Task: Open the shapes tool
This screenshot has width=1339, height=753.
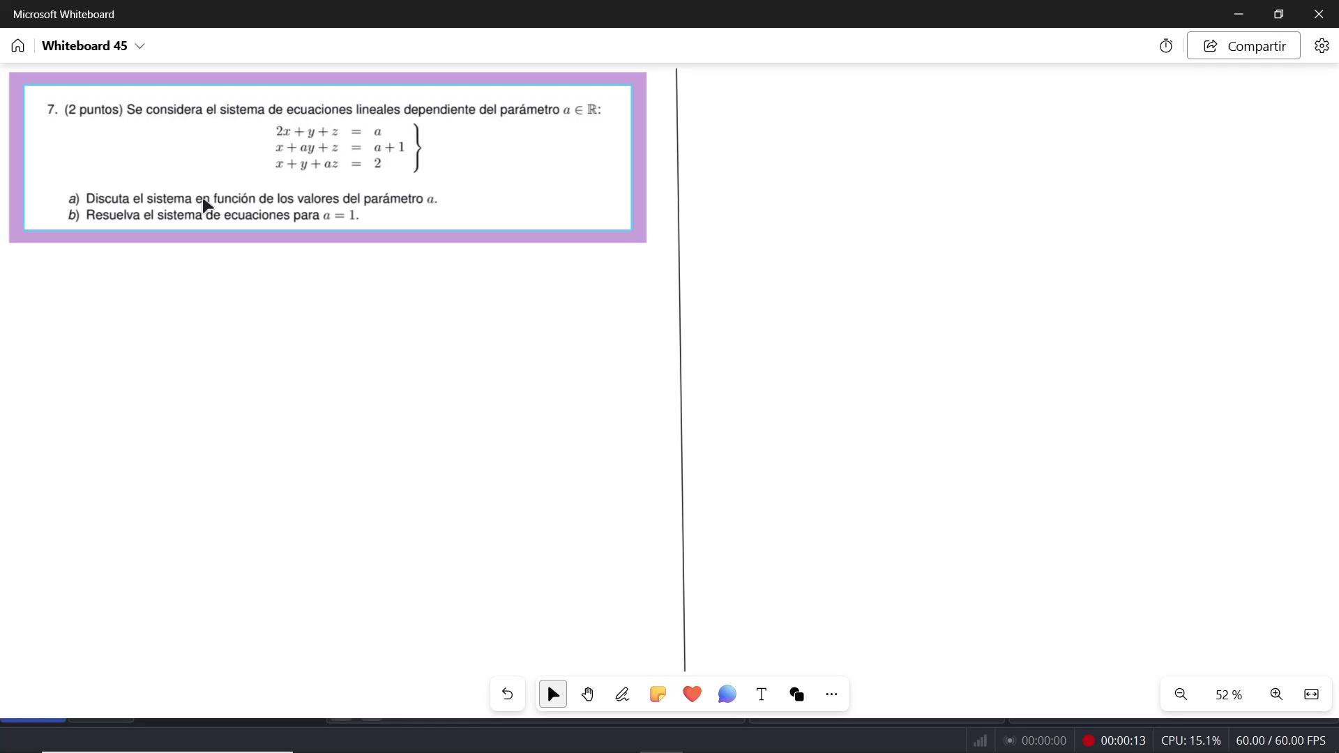Action: click(796, 694)
